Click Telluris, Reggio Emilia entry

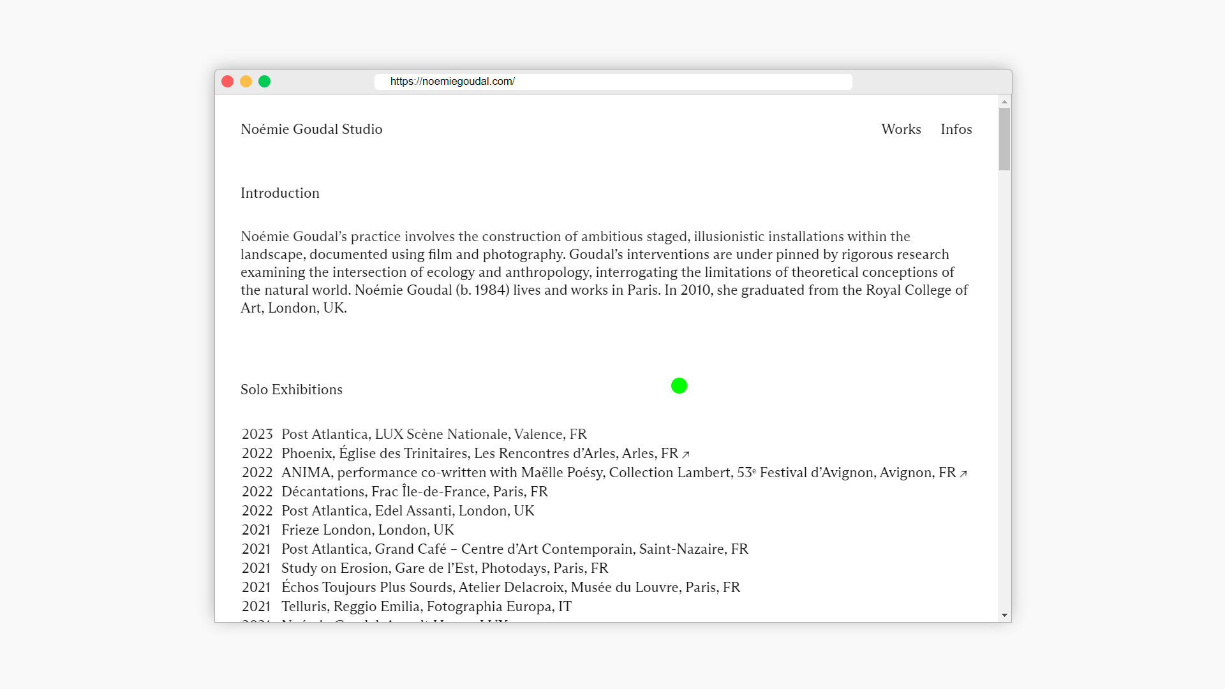point(426,606)
